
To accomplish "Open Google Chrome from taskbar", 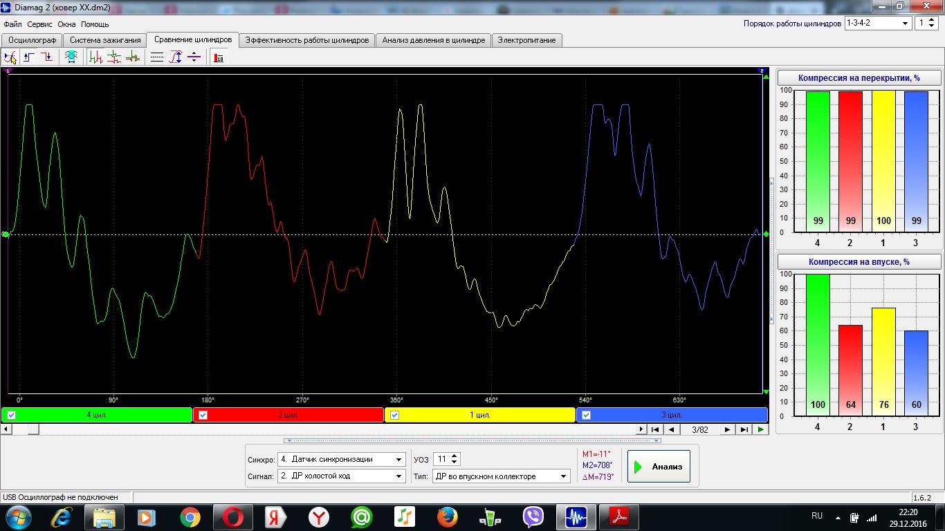I will click(190, 516).
